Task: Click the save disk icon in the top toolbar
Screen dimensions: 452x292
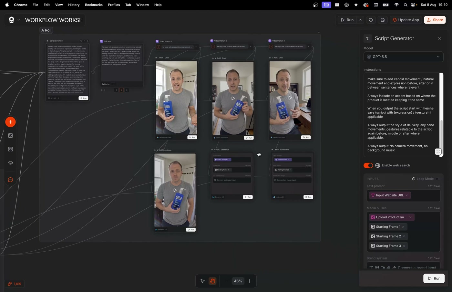Action: 383,20
